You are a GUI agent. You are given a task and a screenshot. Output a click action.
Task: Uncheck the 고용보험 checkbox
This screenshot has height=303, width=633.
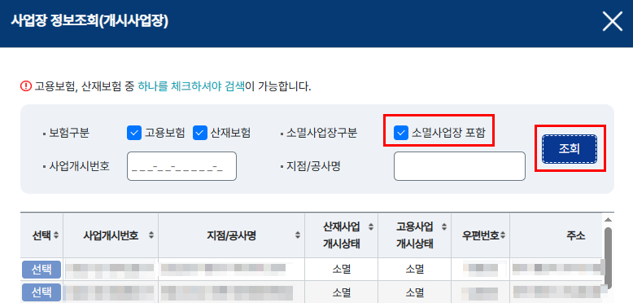(x=134, y=133)
